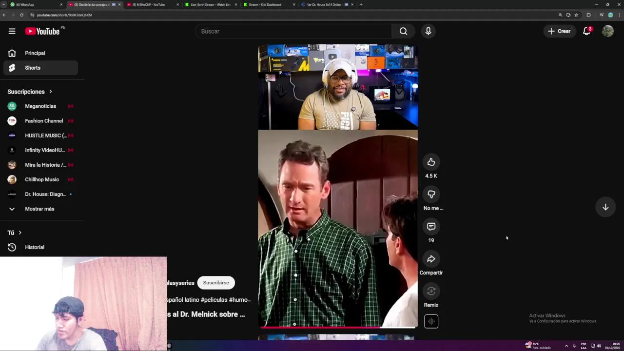
Task: Open Chrome media control icon
Action: [602, 15]
